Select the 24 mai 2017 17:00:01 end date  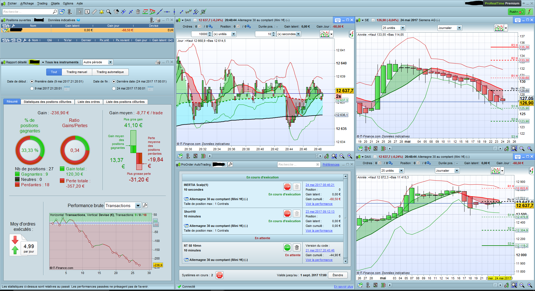tap(114, 89)
